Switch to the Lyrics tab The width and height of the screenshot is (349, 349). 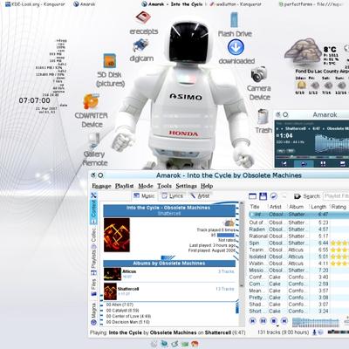click(x=173, y=196)
